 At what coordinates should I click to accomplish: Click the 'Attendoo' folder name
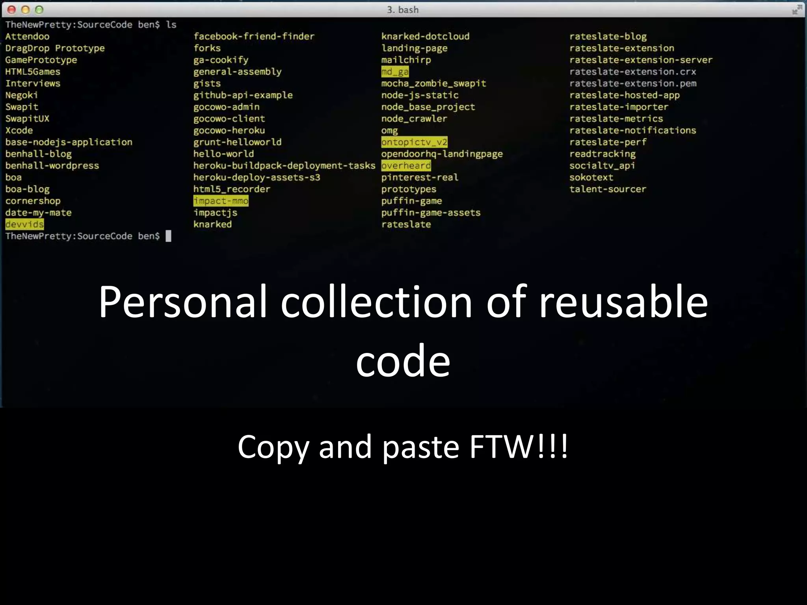pyautogui.click(x=27, y=36)
